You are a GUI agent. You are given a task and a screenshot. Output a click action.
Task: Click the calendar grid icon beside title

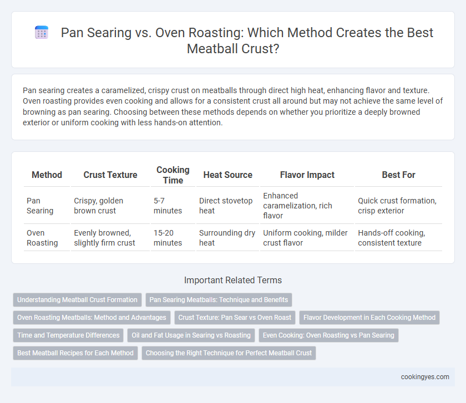pyautogui.click(x=42, y=32)
